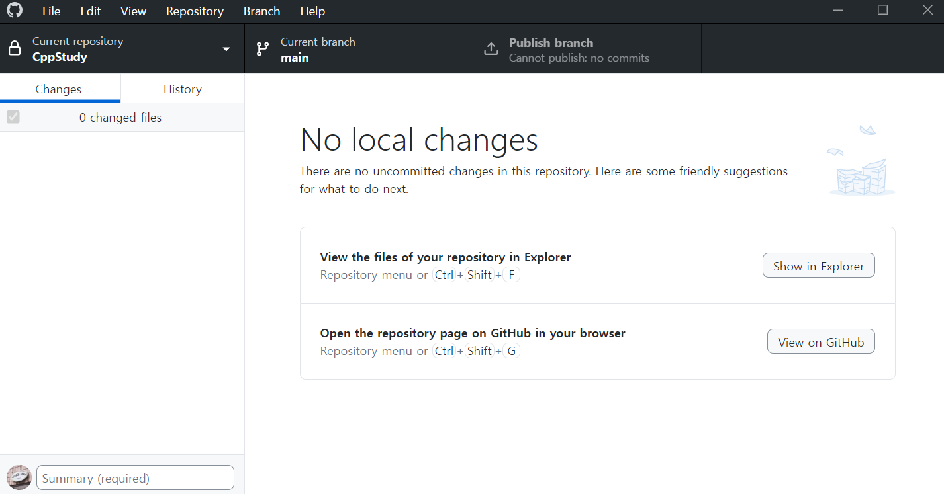The image size is (944, 494).
Task: Open the File menu
Action: [51, 11]
